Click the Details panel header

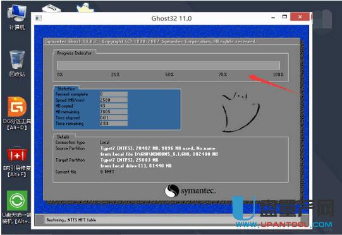(63, 137)
